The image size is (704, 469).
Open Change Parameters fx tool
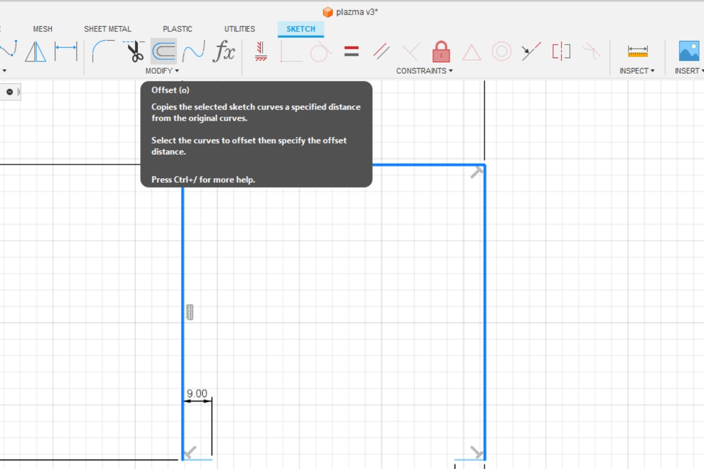point(223,51)
